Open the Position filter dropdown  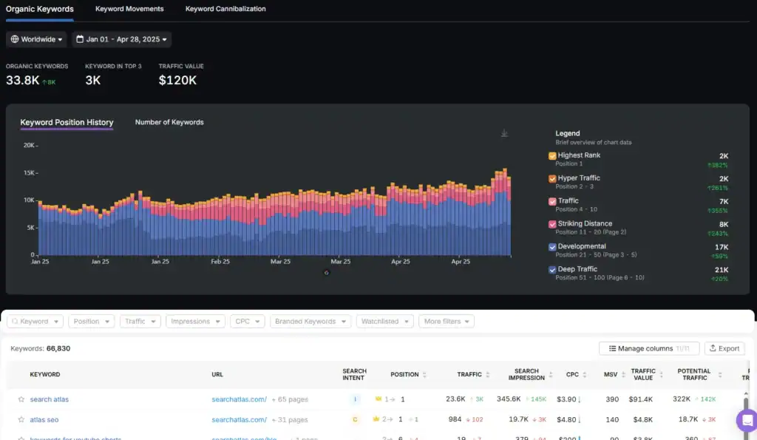click(x=91, y=321)
